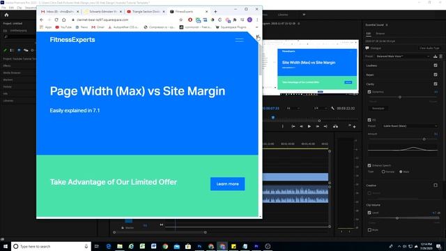Click the Opera-style red extension icon
Image resolution: width=446 pixels, height=251 pixels.
pos(190,20)
